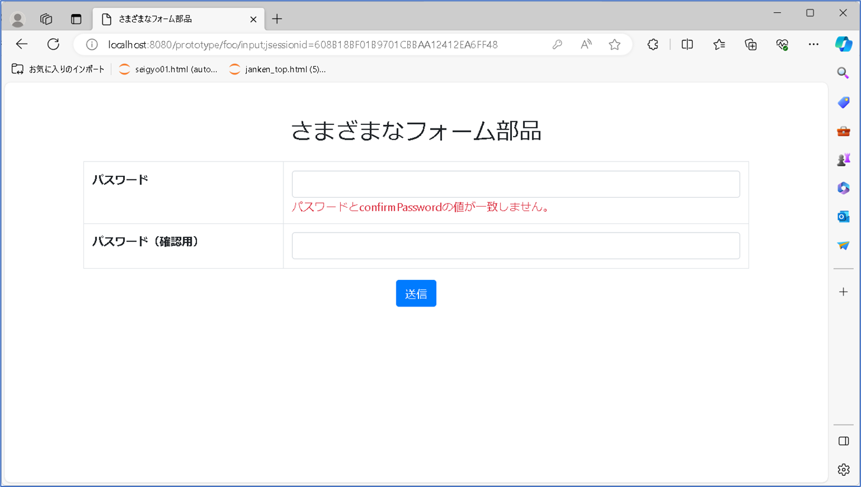
Task: Submit the form with 送信 button
Action: [416, 294]
